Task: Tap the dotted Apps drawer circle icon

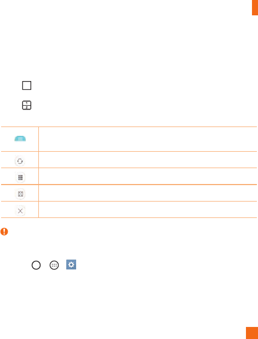Action: tap(54, 265)
